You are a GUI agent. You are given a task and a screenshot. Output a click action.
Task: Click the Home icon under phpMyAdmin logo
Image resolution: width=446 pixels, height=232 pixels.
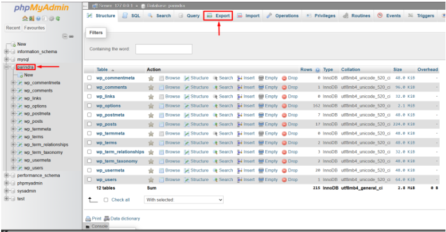pyautogui.click(x=25, y=18)
